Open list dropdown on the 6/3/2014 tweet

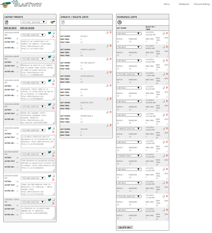point(33,154)
